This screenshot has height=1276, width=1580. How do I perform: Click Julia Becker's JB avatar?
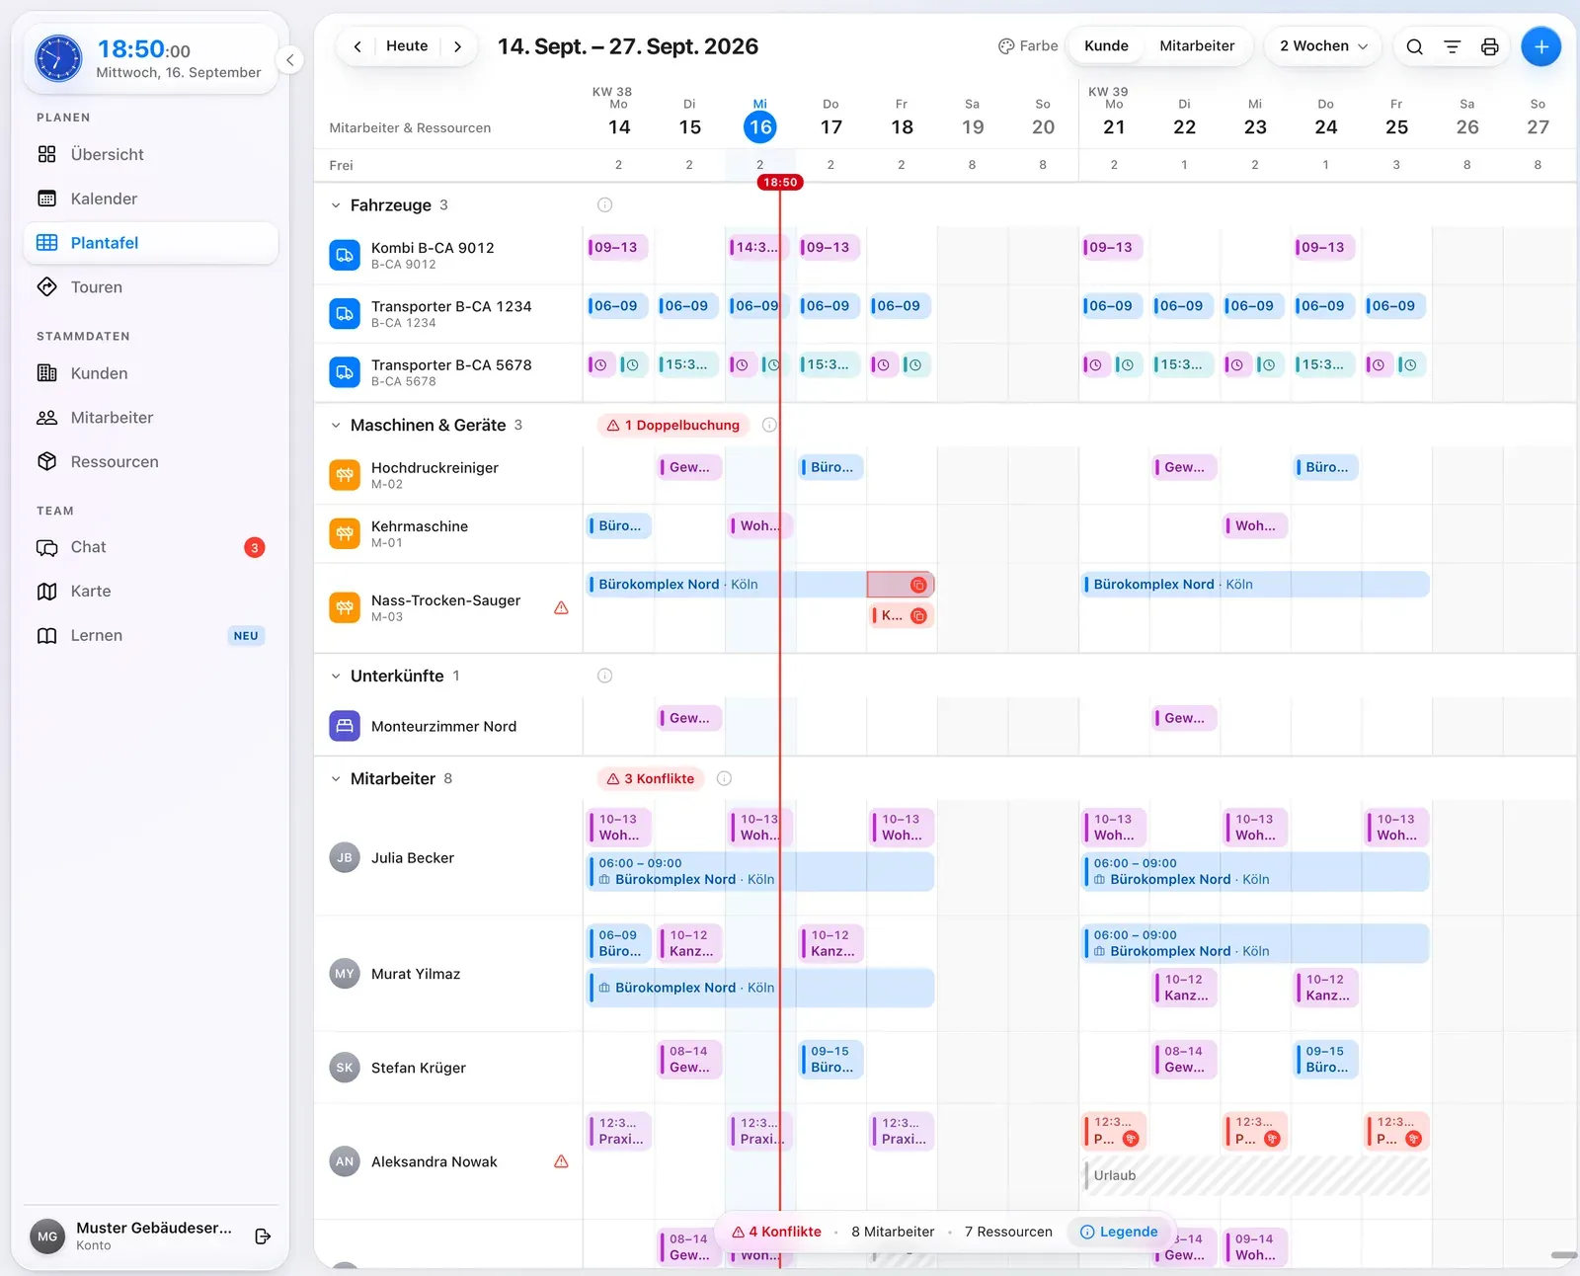(x=345, y=857)
